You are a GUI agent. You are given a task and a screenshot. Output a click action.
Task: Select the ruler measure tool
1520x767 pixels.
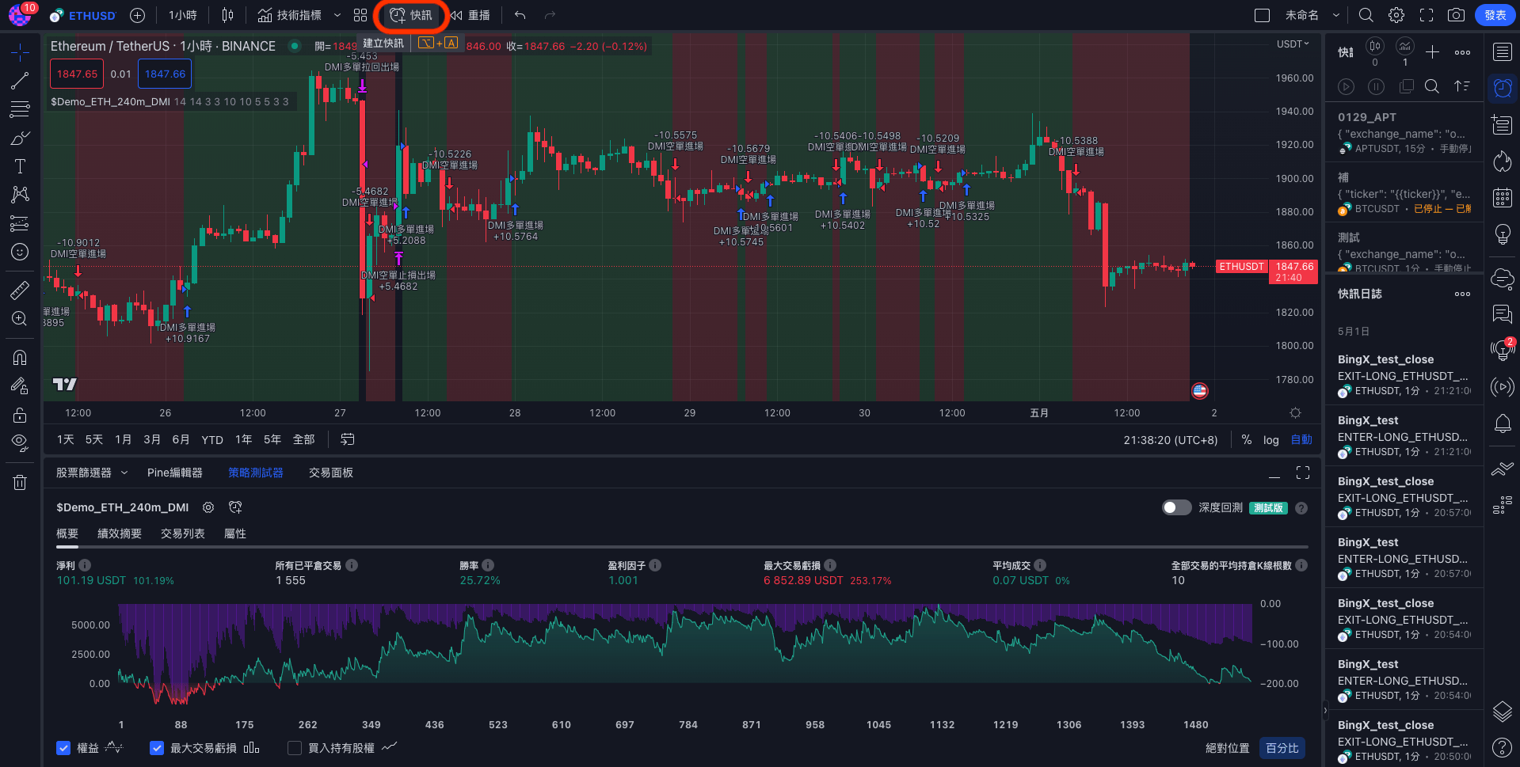point(20,290)
